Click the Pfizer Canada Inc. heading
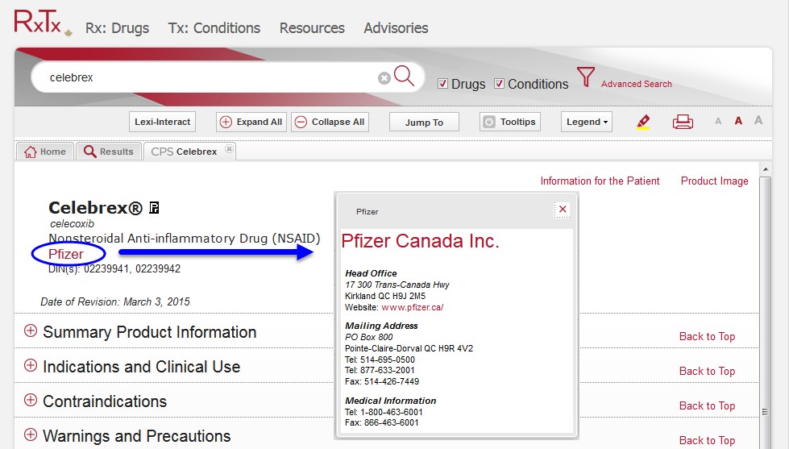This screenshot has width=789, height=449. (x=420, y=241)
